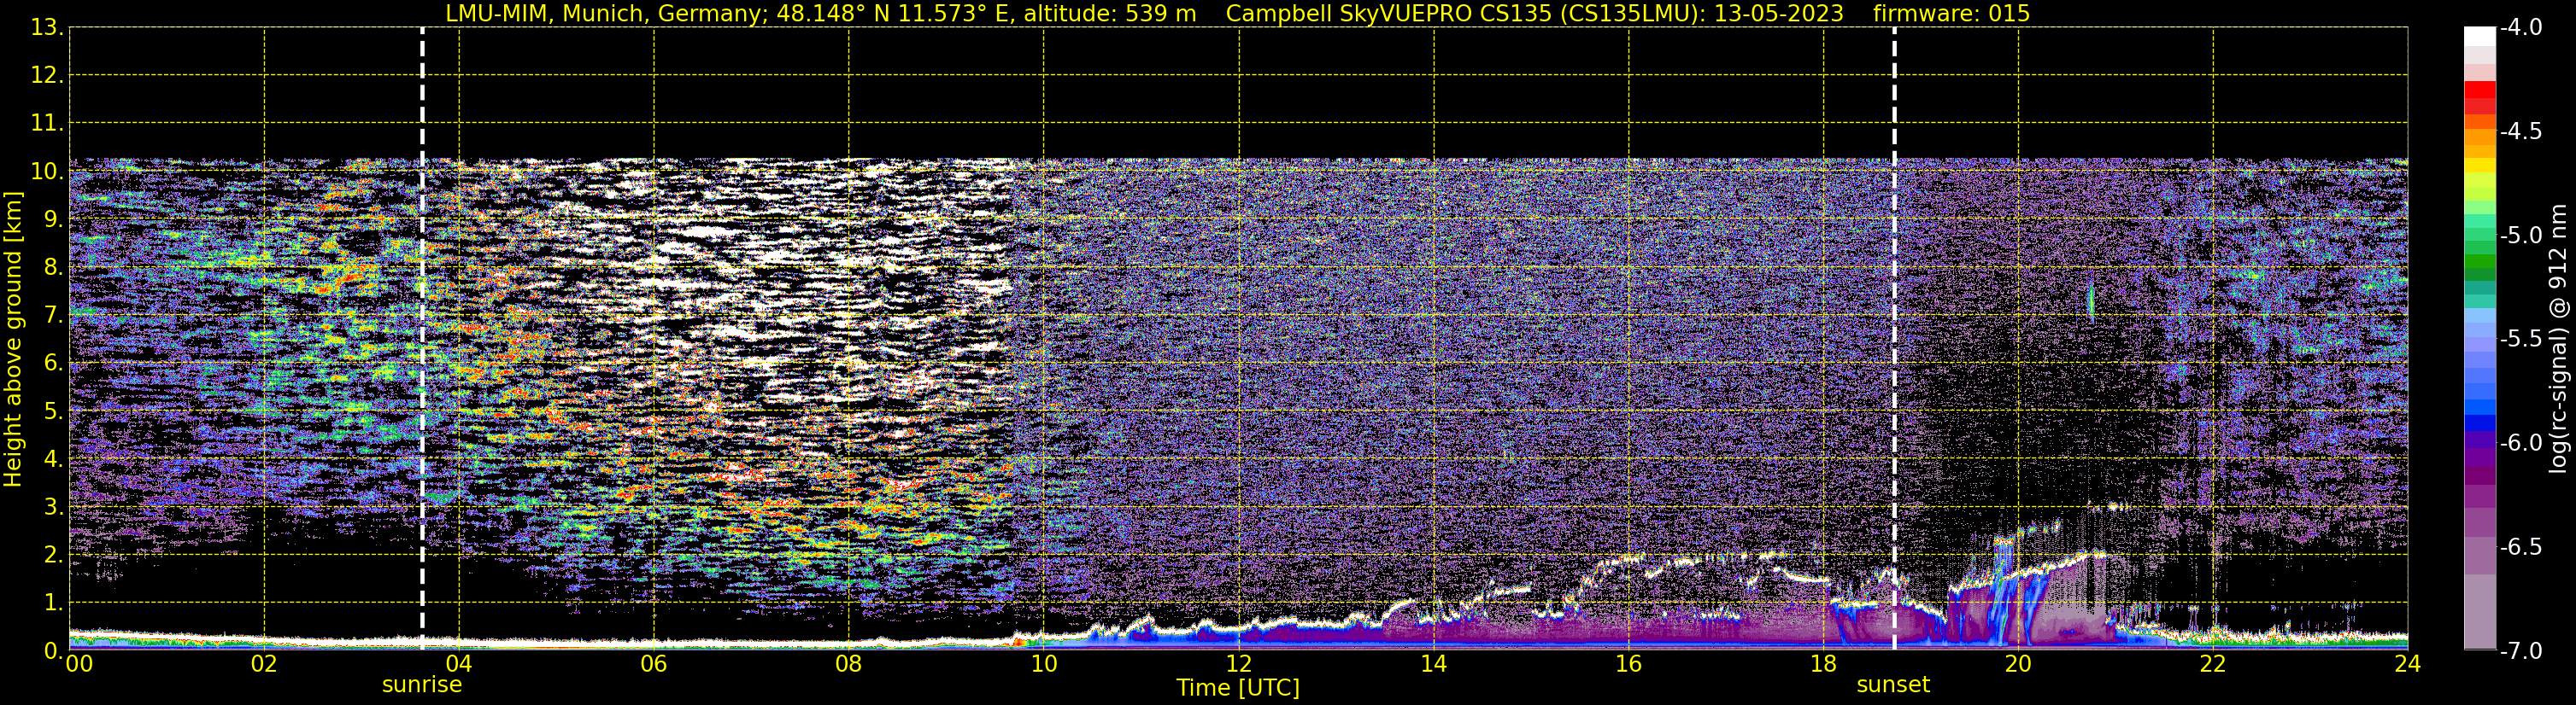Screen dimensions: 2576x705
Task: Click the '-5.5' colorbar tick label
Action: coord(2520,340)
